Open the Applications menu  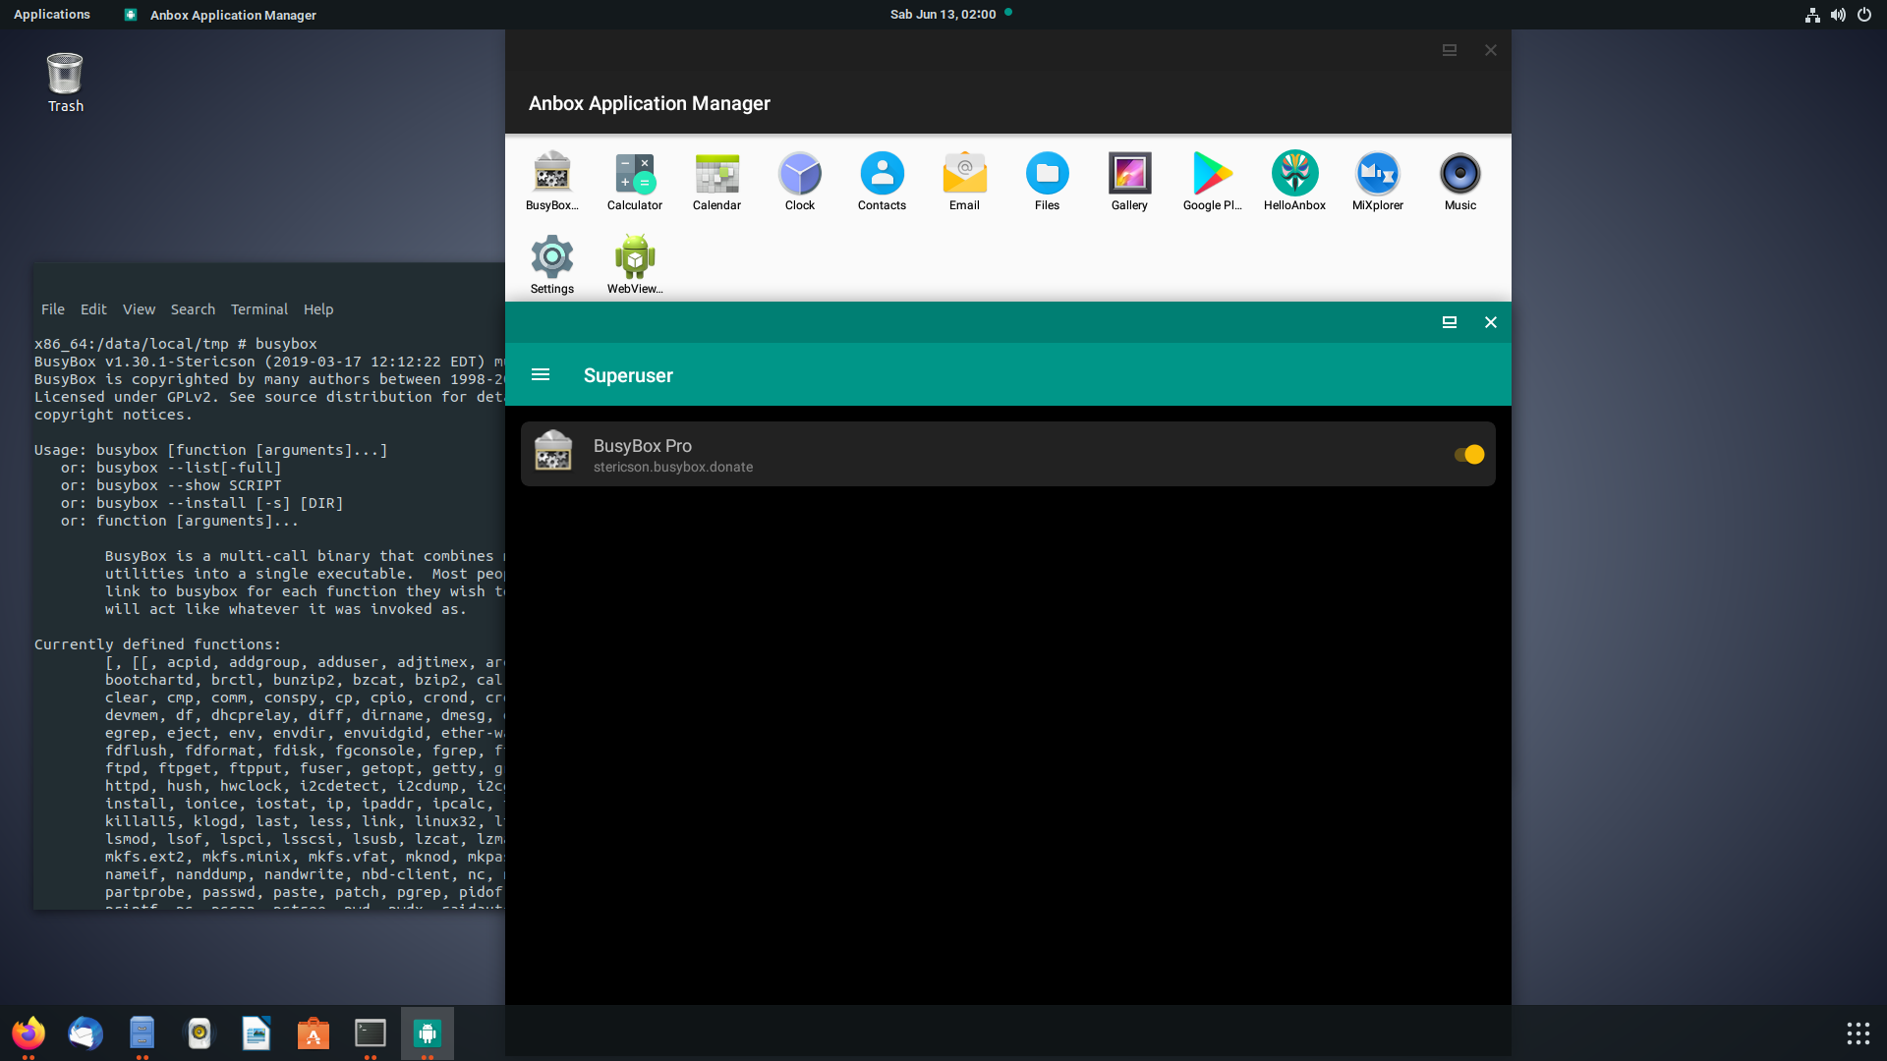(x=51, y=14)
